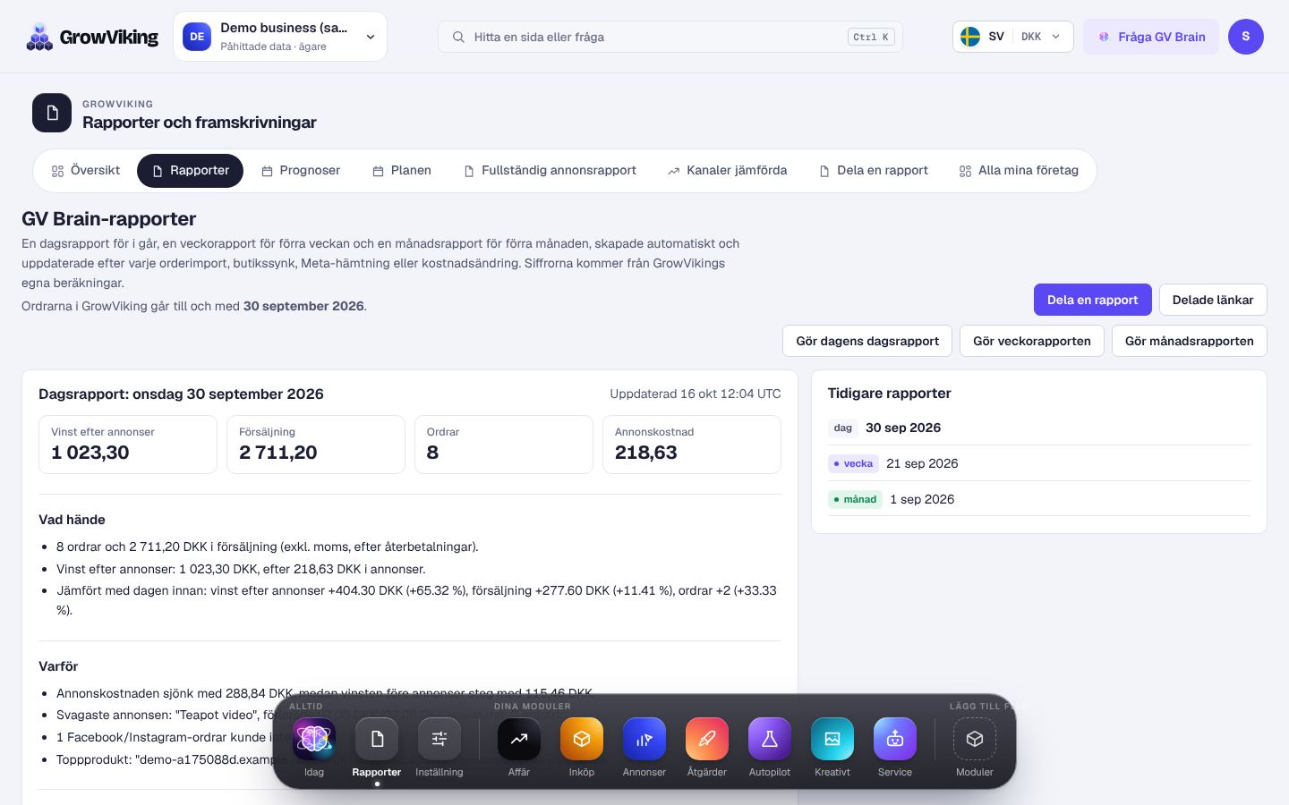The image size is (1289, 805).
Task: Open the Service robot module
Action: pos(895,740)
